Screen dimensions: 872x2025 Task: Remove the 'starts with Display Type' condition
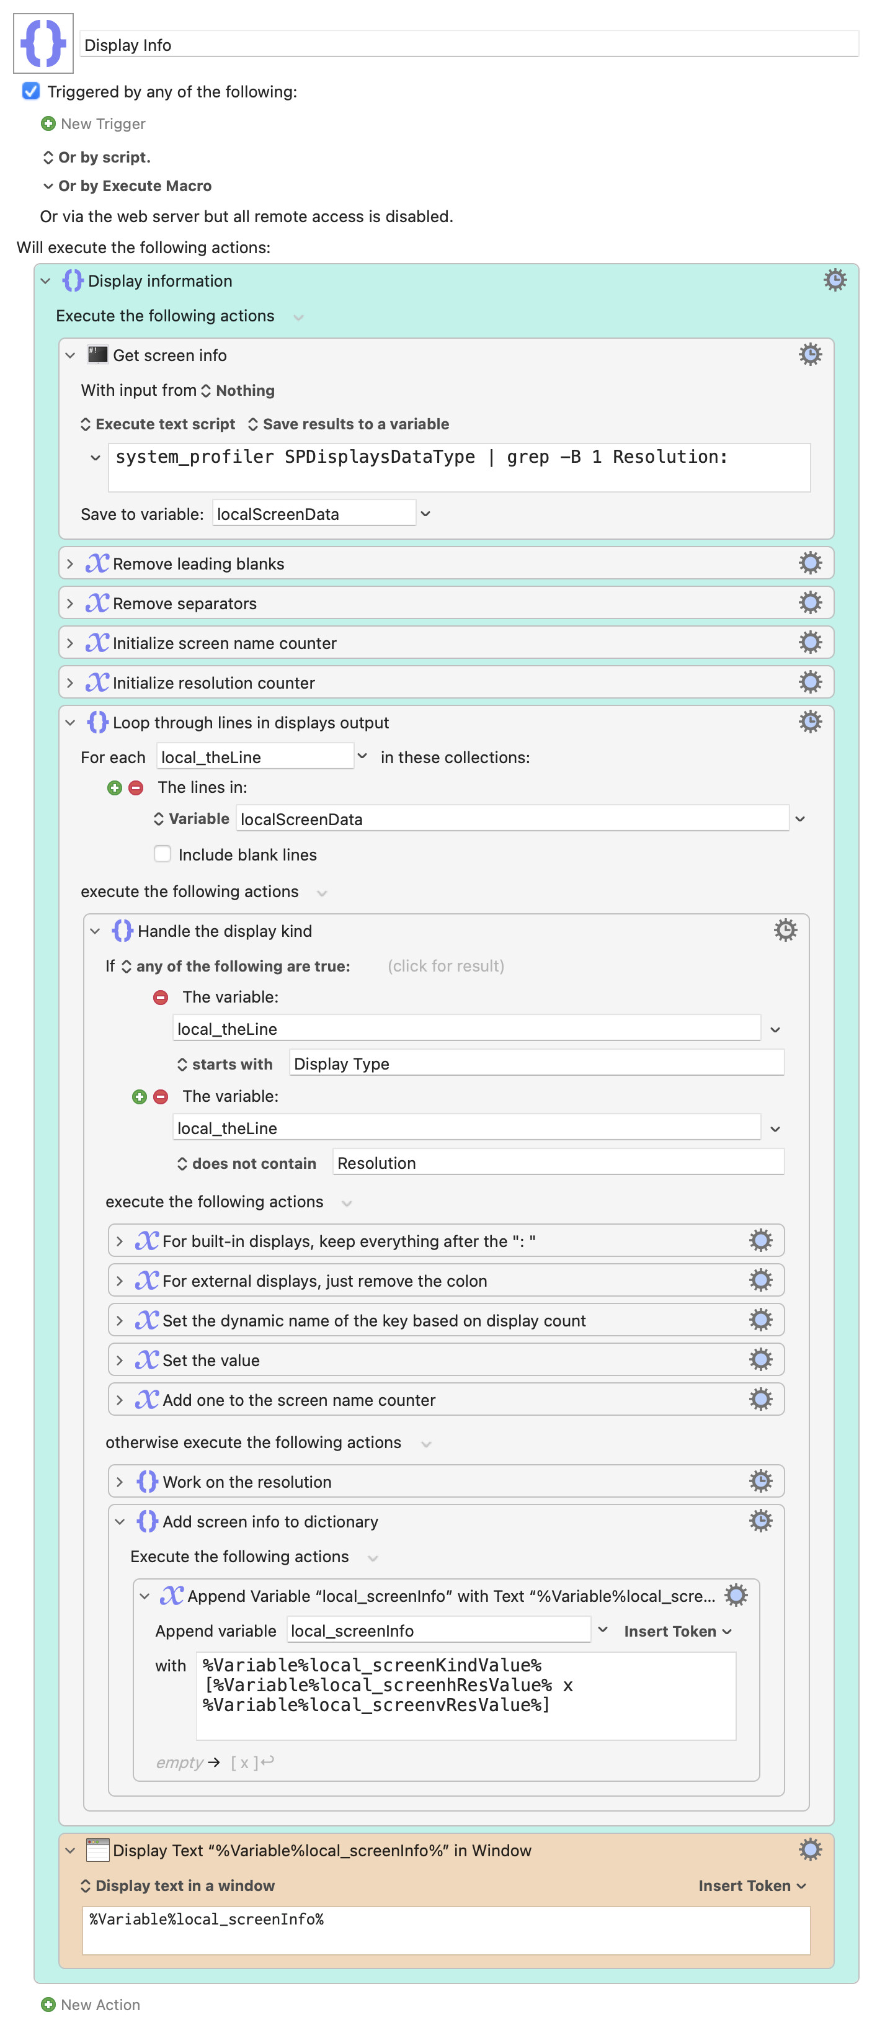click(x=160, y=997)
